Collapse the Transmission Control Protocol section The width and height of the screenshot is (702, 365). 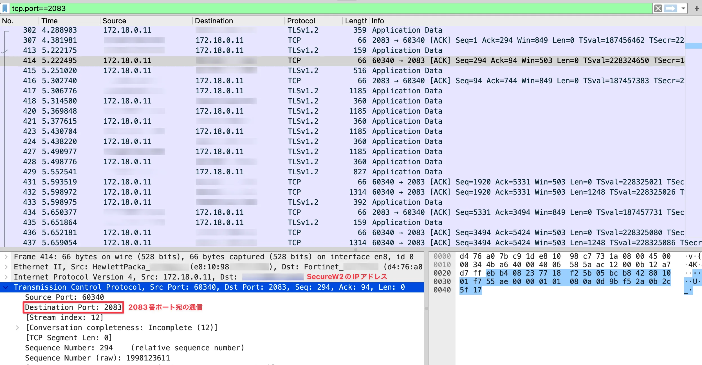coord(6,287)
